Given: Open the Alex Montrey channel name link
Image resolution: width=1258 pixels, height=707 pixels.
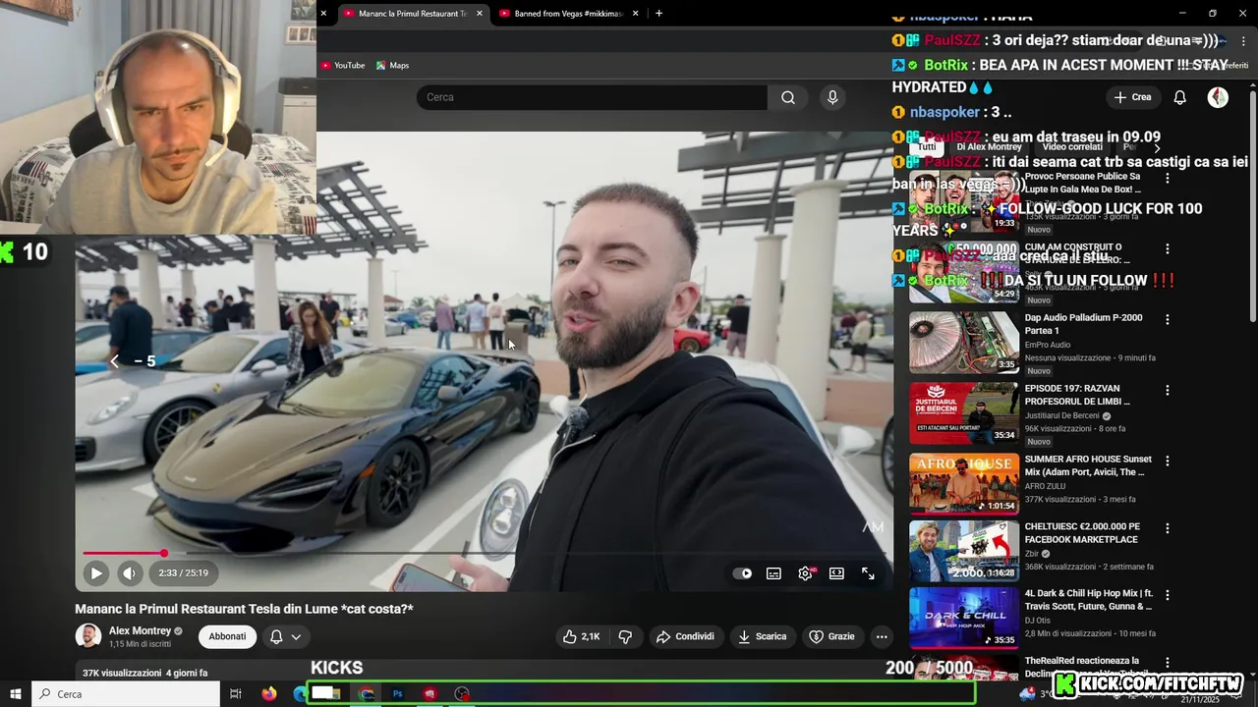Looking at the screenshot, I should (140, 630).
